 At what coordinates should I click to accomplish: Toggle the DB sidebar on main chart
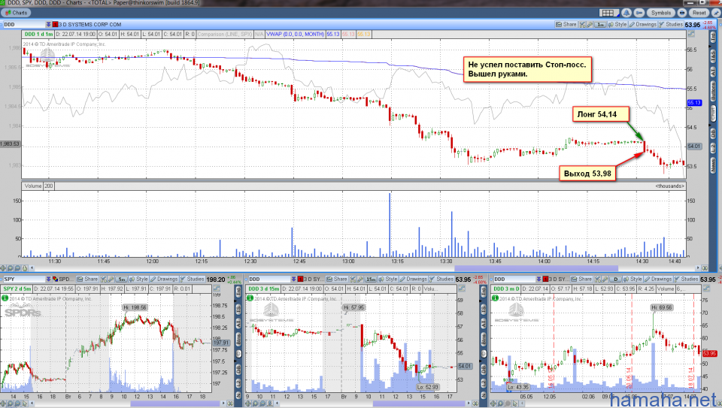tap(713, 133)
